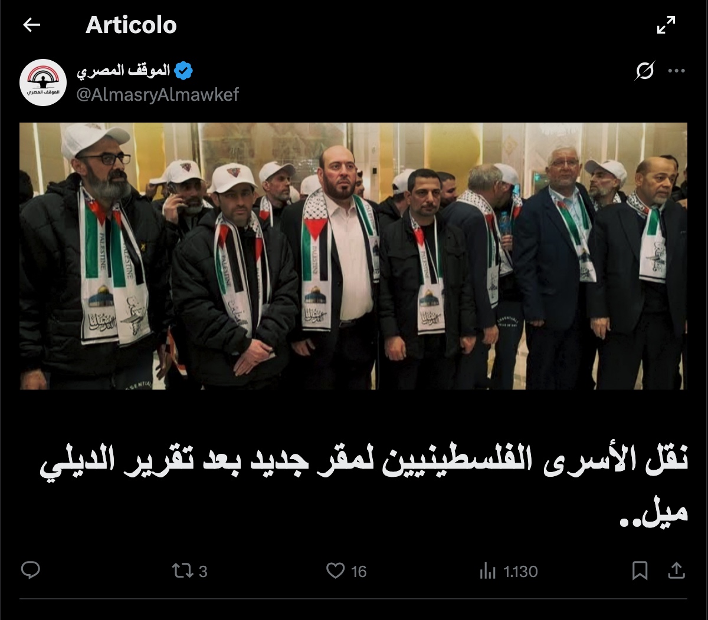Screen dimensions: 708x620
Task: Like the post showing 16 likes
Action: point(336,570)
